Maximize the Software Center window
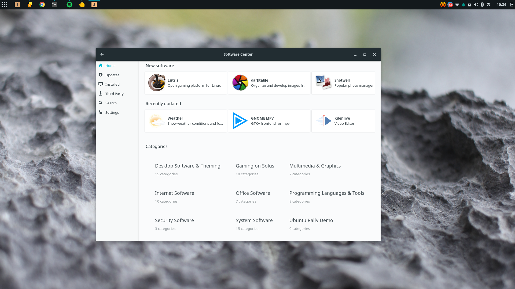 click(365, 54)
